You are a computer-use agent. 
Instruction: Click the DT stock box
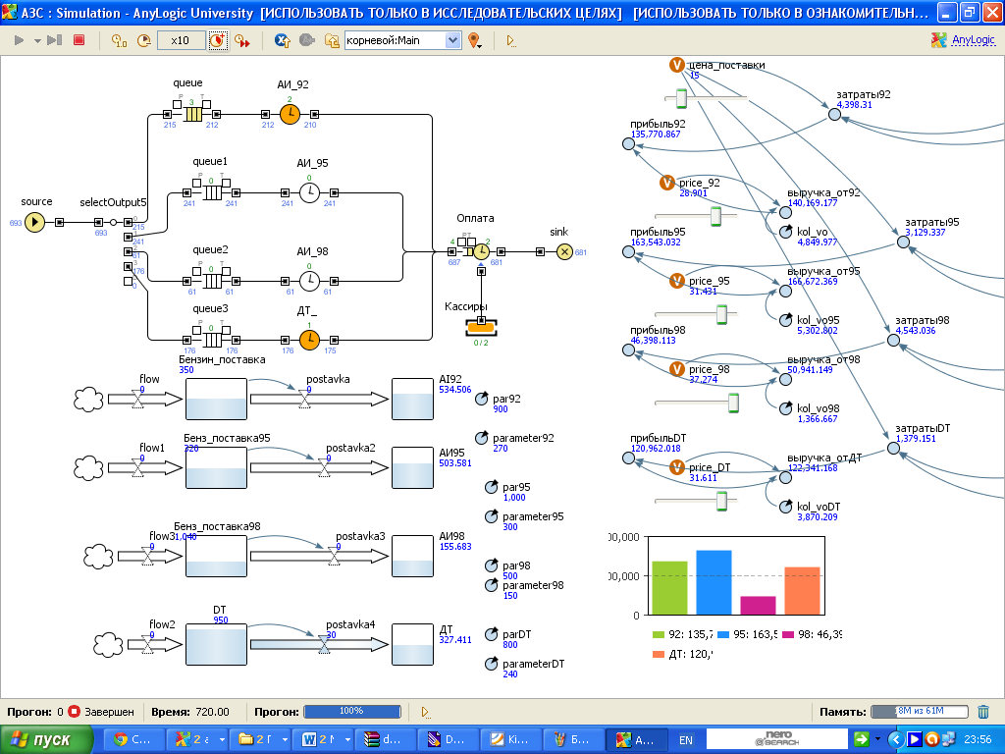pos(216,644)
